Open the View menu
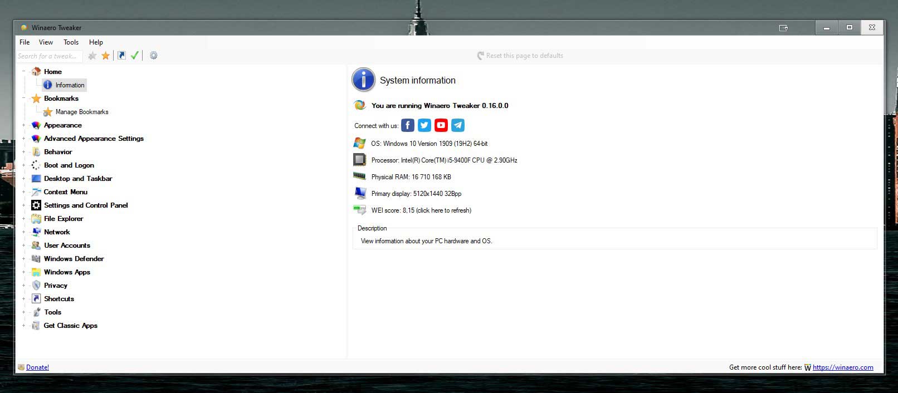This screenshot has width=898, height=393. coord(46,42)
